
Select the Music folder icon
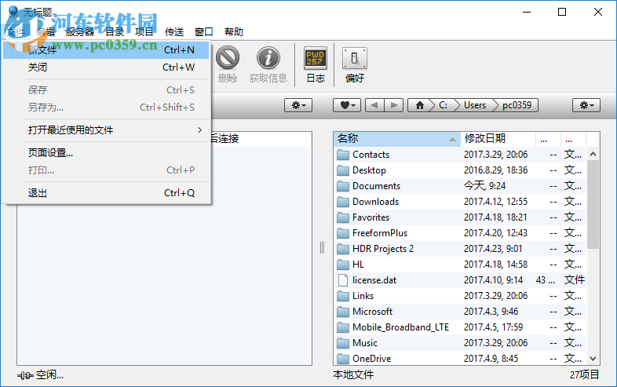343,343
